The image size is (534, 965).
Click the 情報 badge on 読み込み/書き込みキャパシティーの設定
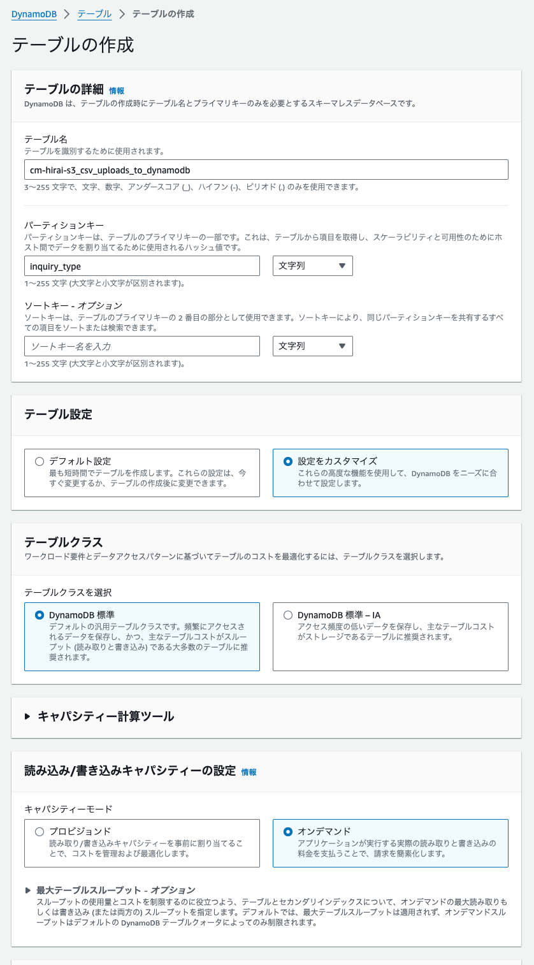click(x=249, y=772)
